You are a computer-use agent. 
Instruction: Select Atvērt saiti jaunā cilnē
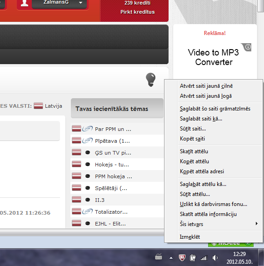click(206, 86)
